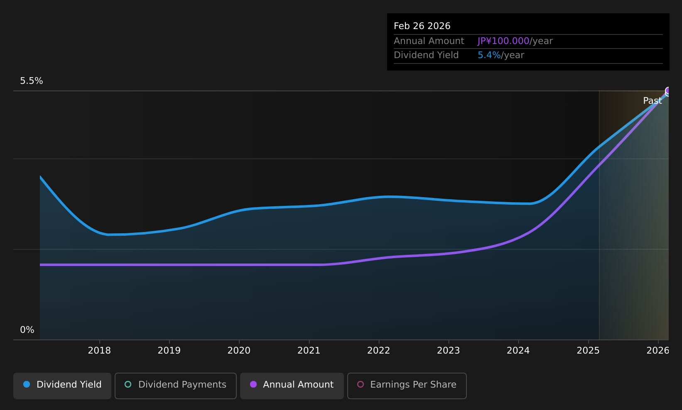Toggle the Dividend Yield series
Screen dimensions: 682x410
pyautogui.click(x=62, y=386)
